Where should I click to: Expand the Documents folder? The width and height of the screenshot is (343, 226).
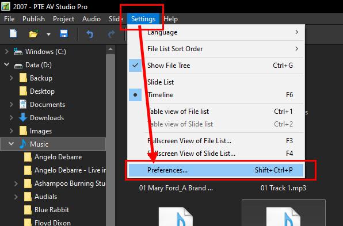pyautogui.click(x=12, y=105)
